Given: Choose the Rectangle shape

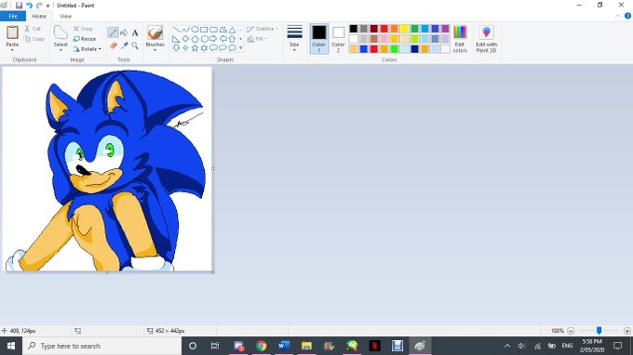Looking at the screenshot, I should (x=204, y=30).
